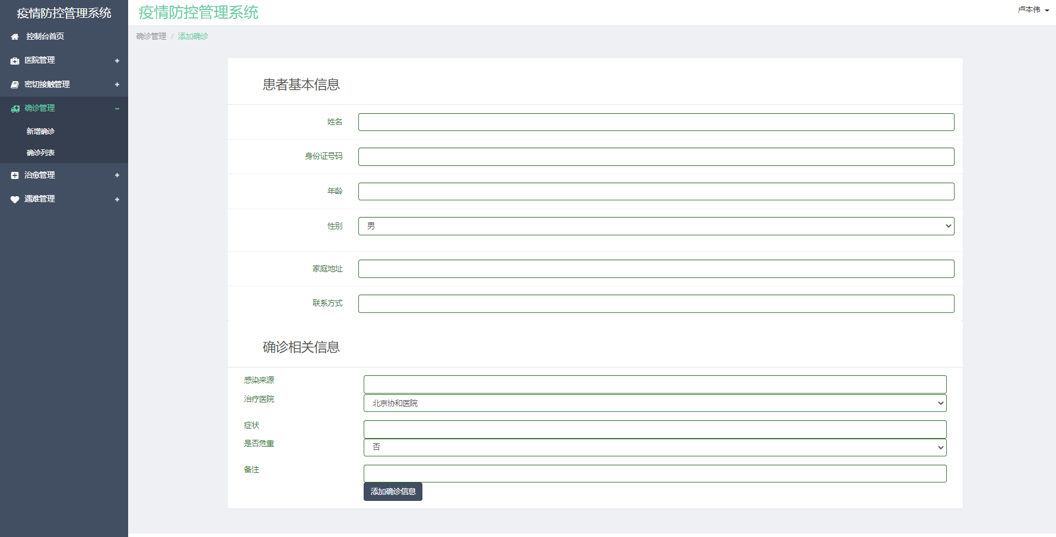This screenshot has width=1056, height=537.
Task: Focus the 家庭地址 input field
Action: pyautogui.click(x=656, y=268)
